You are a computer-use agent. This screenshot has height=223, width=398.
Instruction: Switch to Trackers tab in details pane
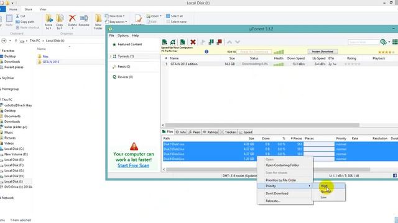pos(228,132)
